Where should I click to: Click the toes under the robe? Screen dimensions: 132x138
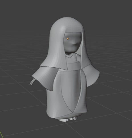point(68,119)
